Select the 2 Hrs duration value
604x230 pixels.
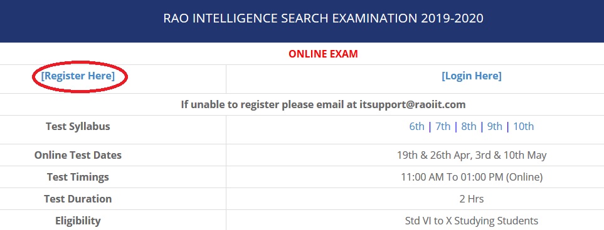click(x=472, y=199)
